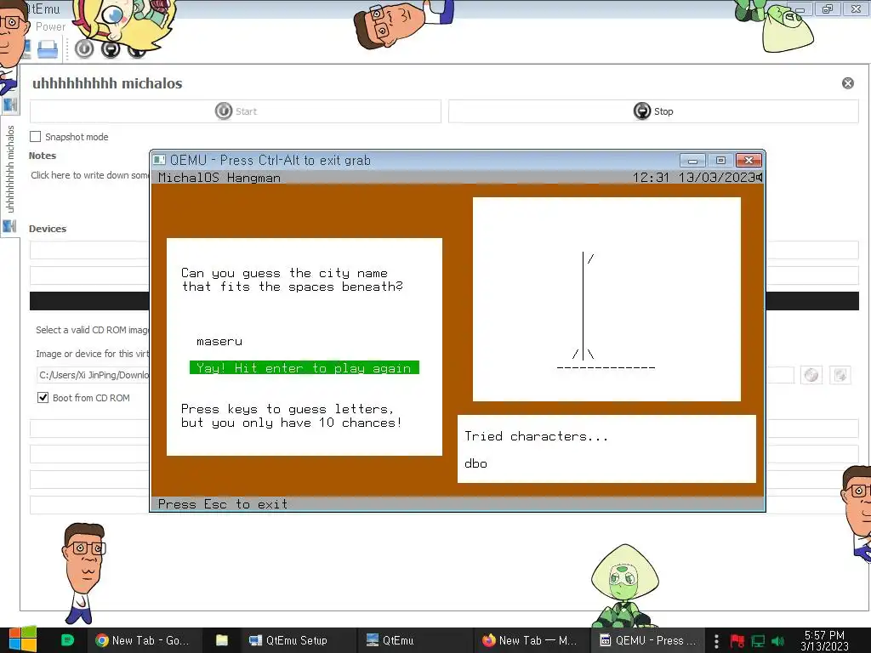Toggle the Boot from CD ROM checkbox

coord(43,398)
